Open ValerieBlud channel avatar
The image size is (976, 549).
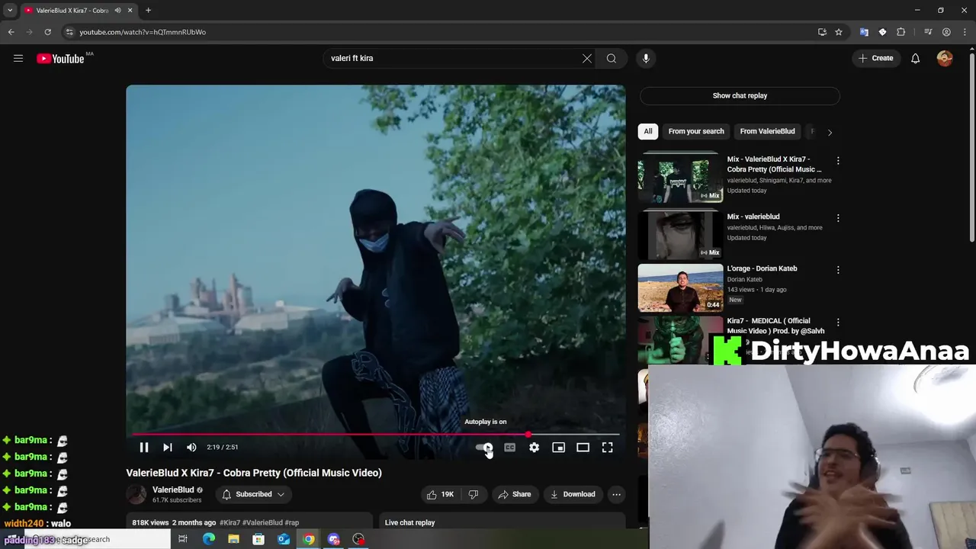pyautogui.click(x=136, y=494)
